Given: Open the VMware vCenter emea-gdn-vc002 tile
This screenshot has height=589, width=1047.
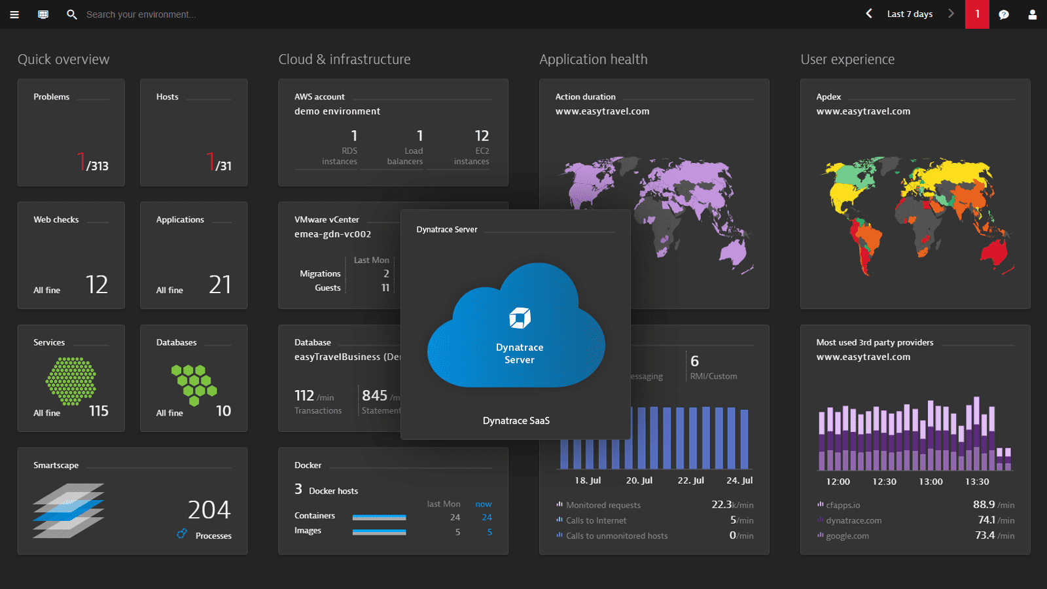Looking at the screenshot, I should coord(339,255).
